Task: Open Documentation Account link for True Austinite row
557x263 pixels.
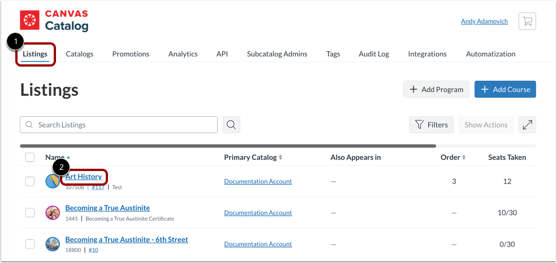Action: coord(258,213)
